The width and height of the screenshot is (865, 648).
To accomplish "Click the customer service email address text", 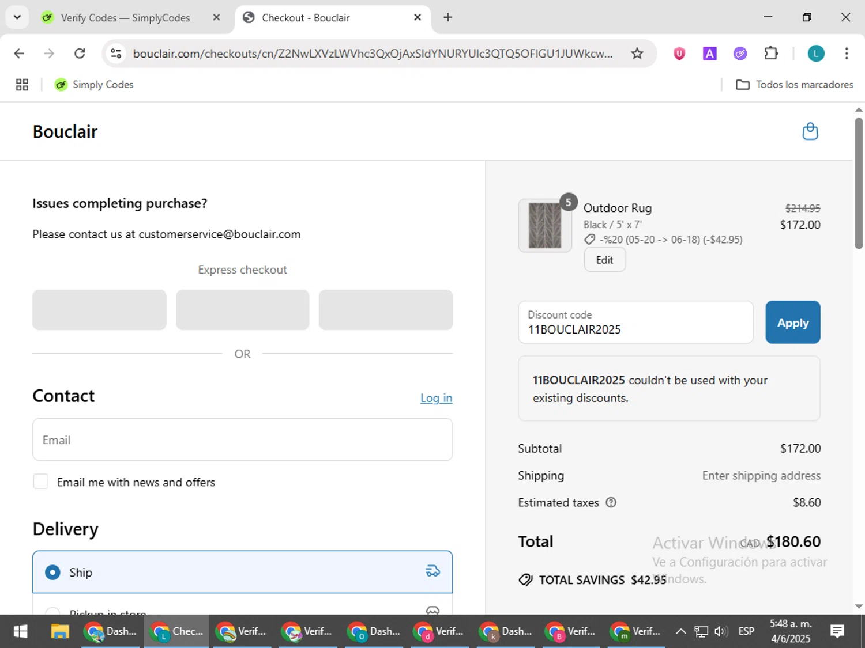I will (x=220, y=234).
